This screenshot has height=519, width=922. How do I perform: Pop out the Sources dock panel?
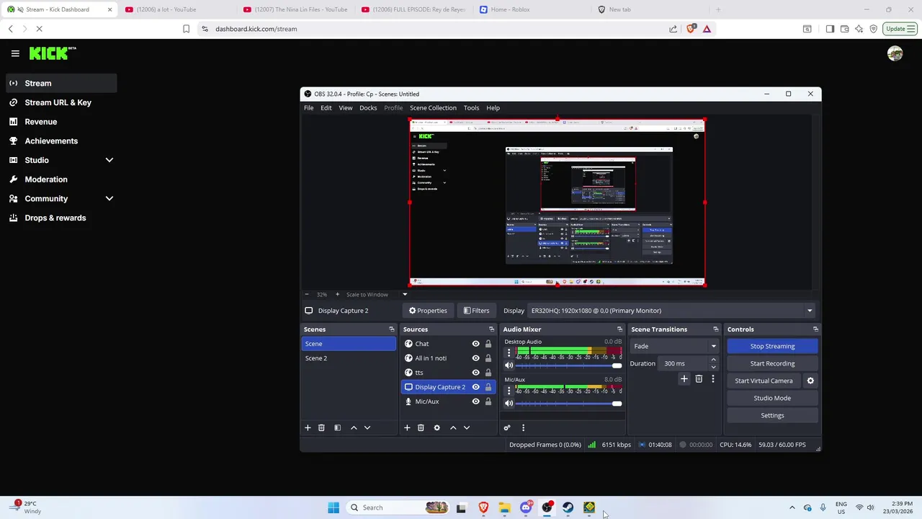[491, 329]
